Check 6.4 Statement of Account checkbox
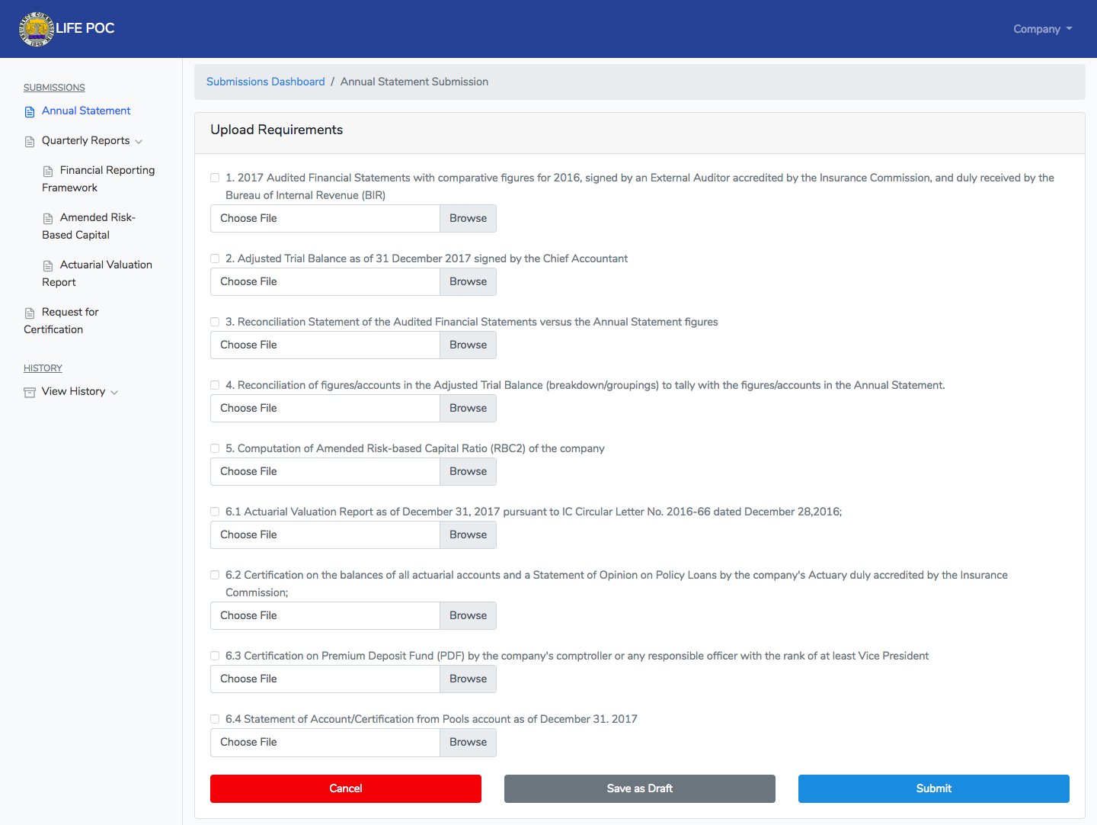Viewport: 1097px width, 825px height. tap(215, 719)
